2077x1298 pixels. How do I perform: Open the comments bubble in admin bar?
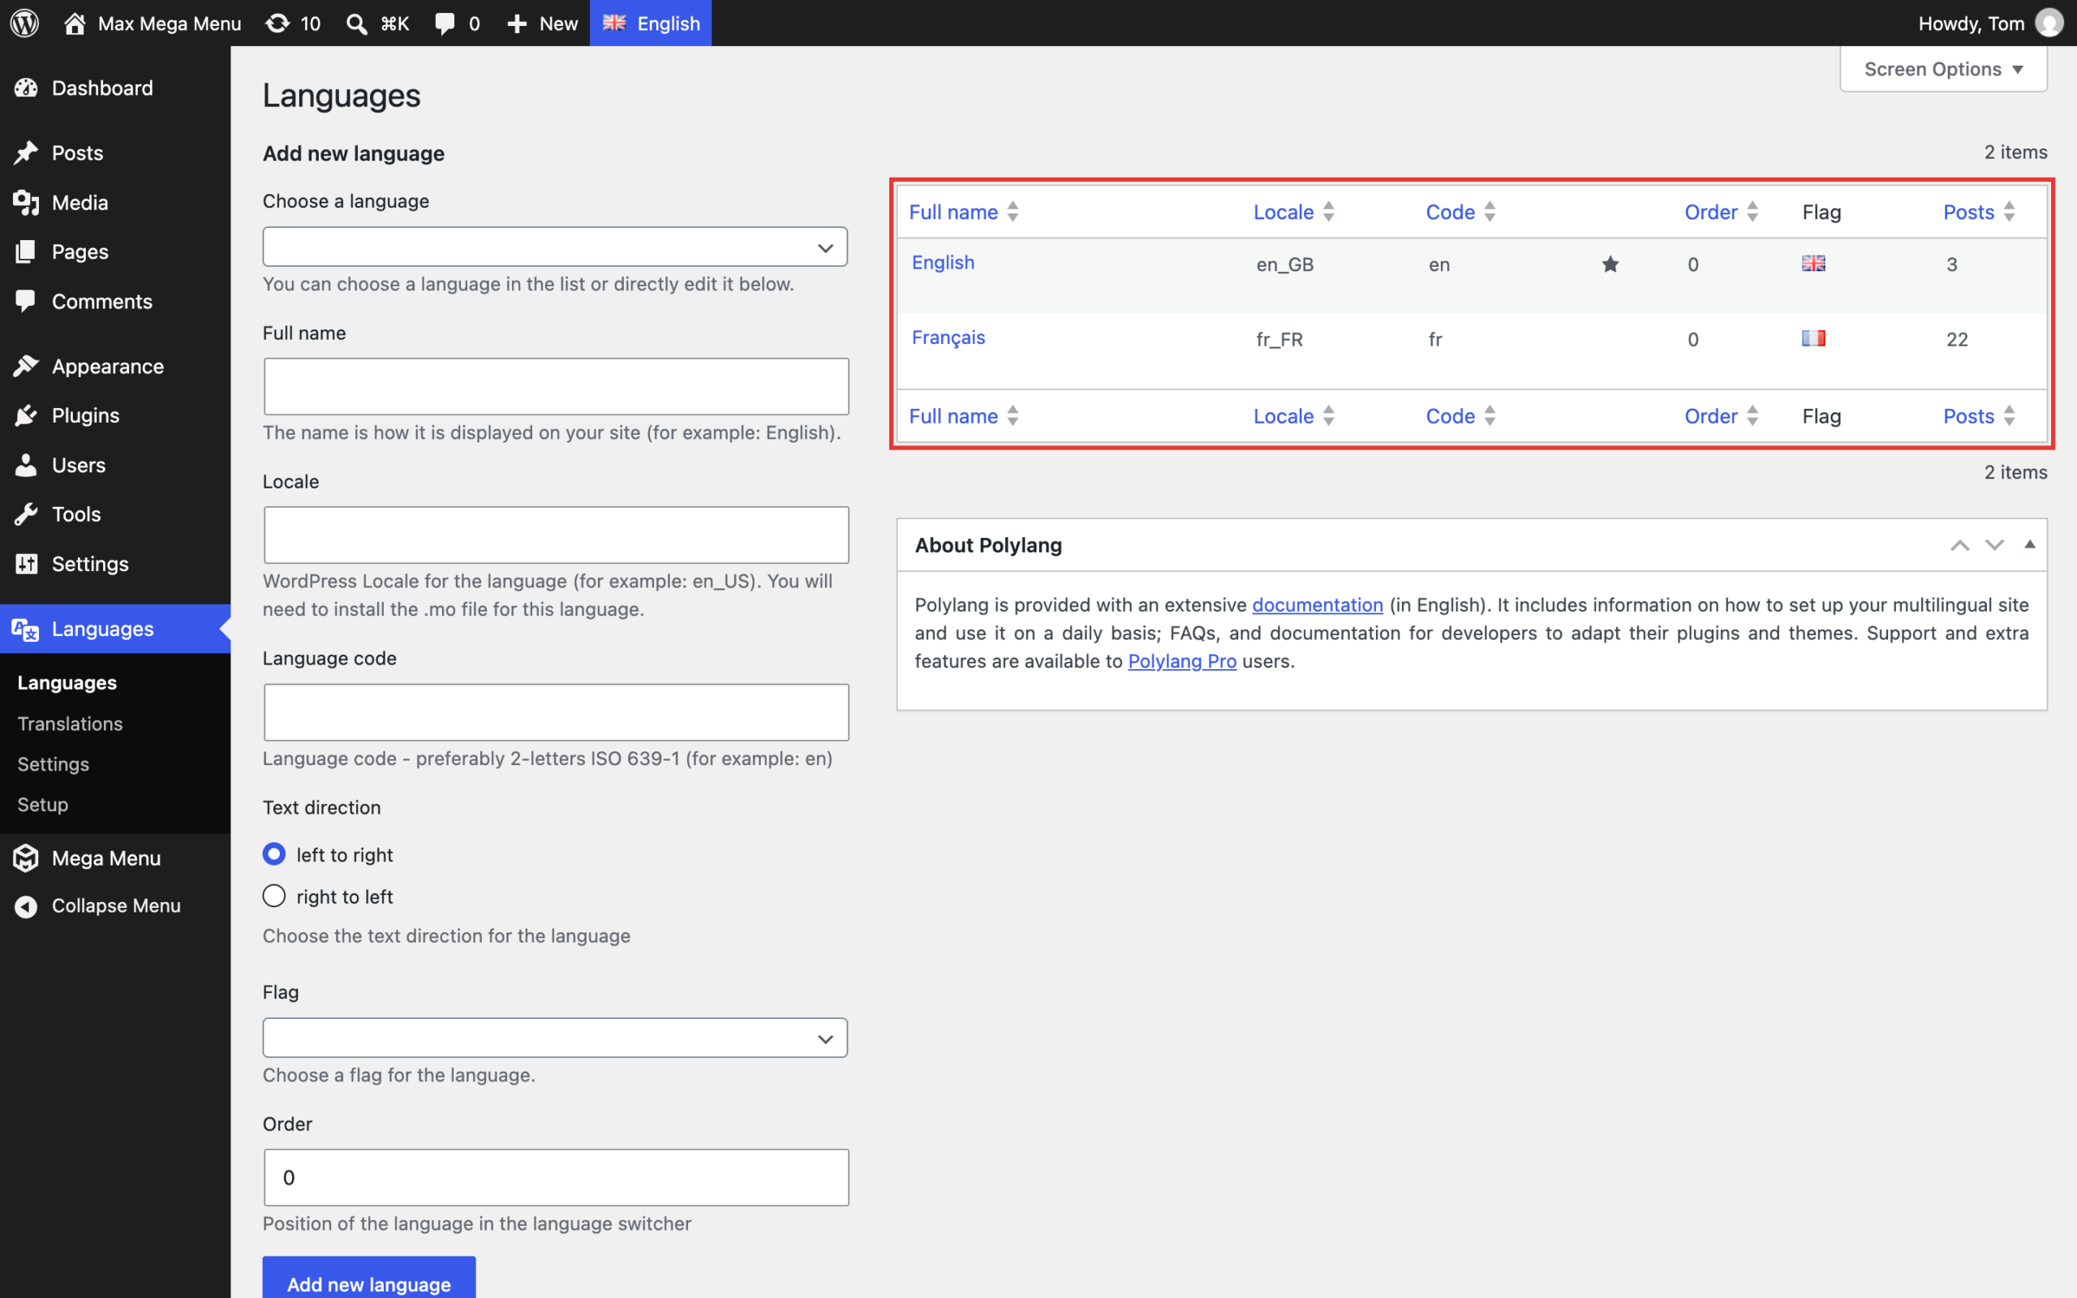(x=445, y=24)
